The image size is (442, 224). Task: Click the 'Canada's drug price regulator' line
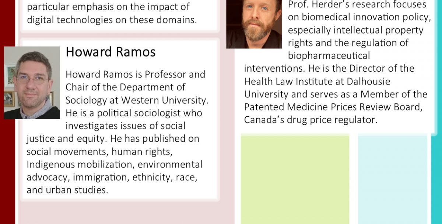click(x=311, y=120)
